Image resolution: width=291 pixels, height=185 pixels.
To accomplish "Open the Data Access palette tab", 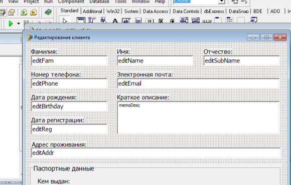I will point(156,11).
